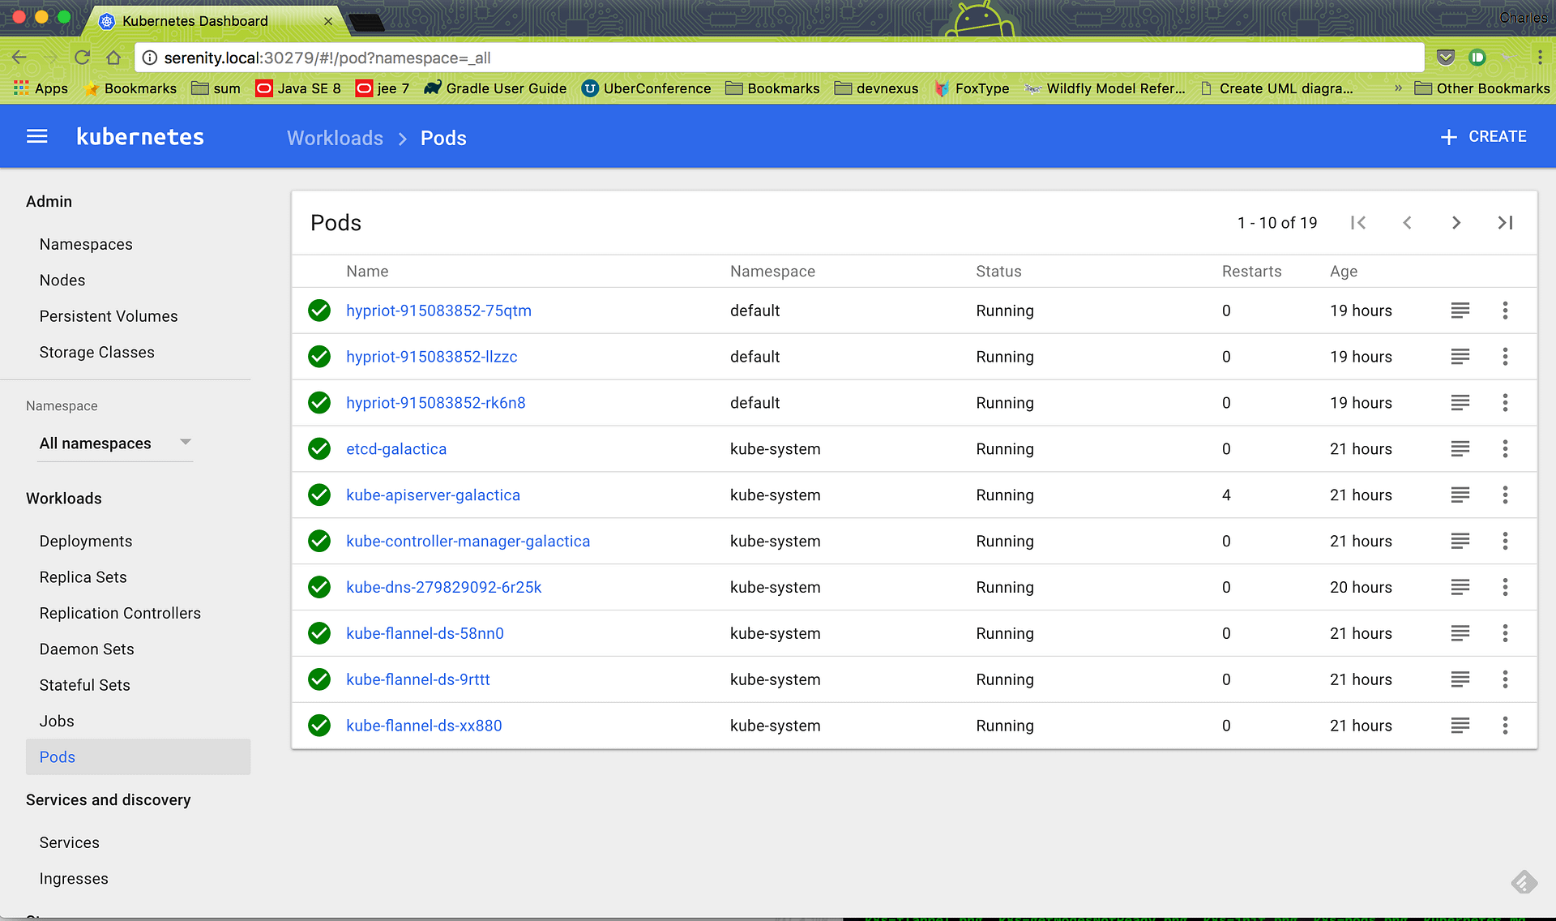1556x921 pixels.
Task: View logs for kube-flannel-ds-xx880
Action: (x=1460, y=726)
